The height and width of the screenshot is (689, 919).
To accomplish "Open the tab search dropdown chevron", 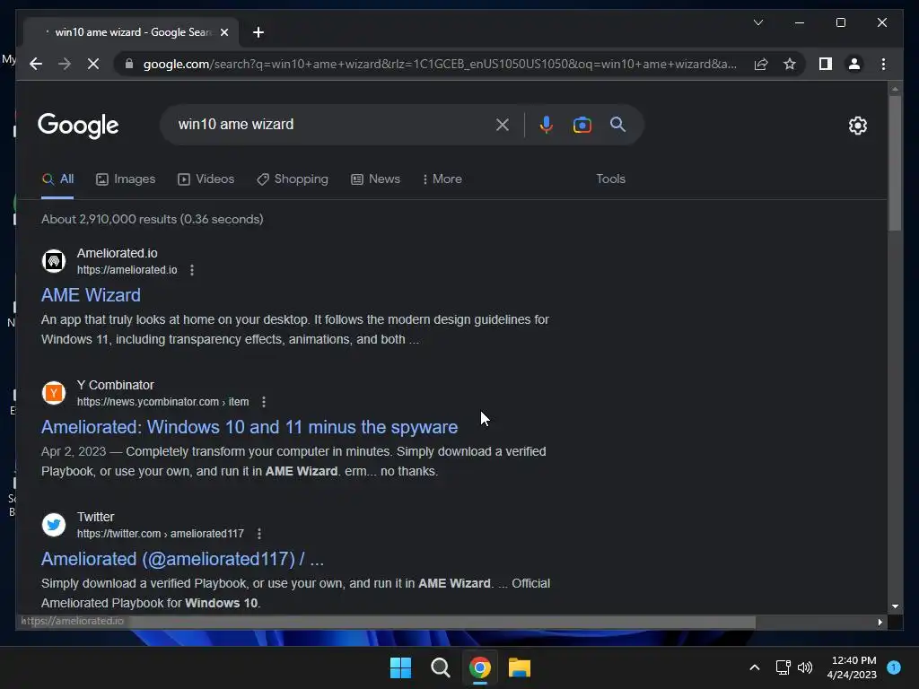I will [x=758, y=22].
